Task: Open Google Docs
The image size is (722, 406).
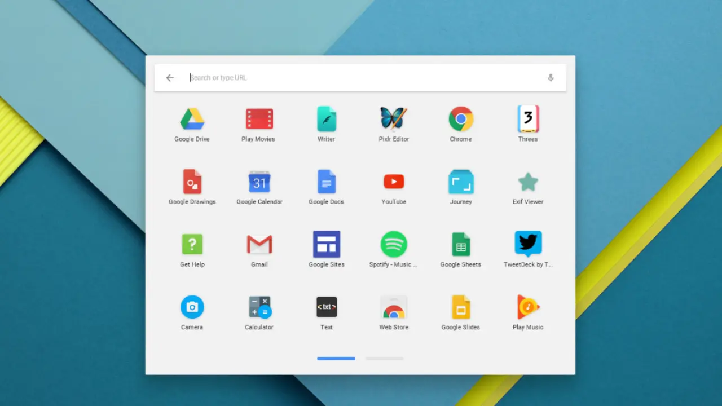Action: tap(326, 182)
